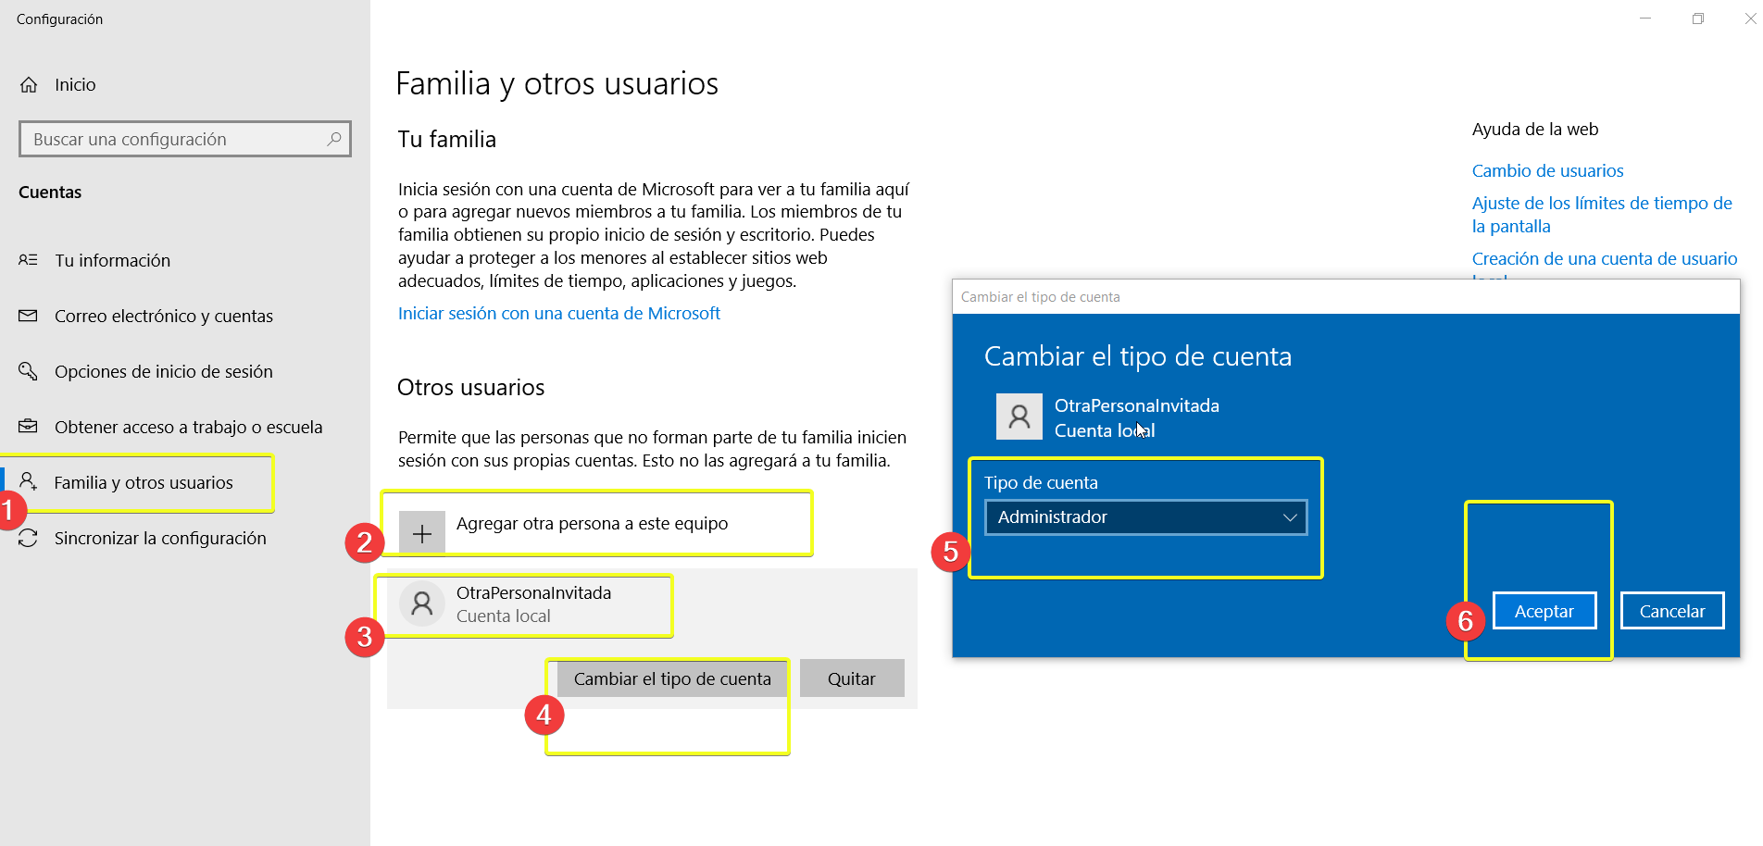1763x846 pixels.
Task: Click the plus icon to add a person
Action: [422, 533]
